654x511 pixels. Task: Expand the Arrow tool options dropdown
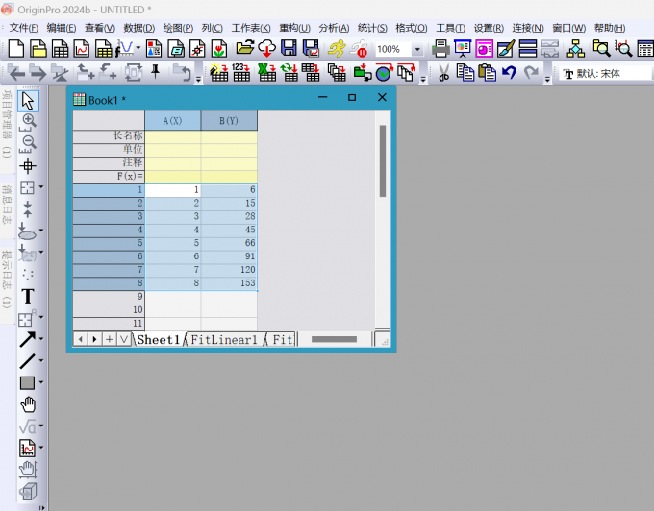click(x=41, y=338)
